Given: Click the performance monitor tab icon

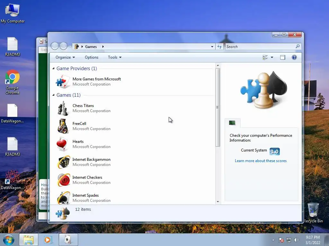Looking at the screenshot, I should coord(232,123).
